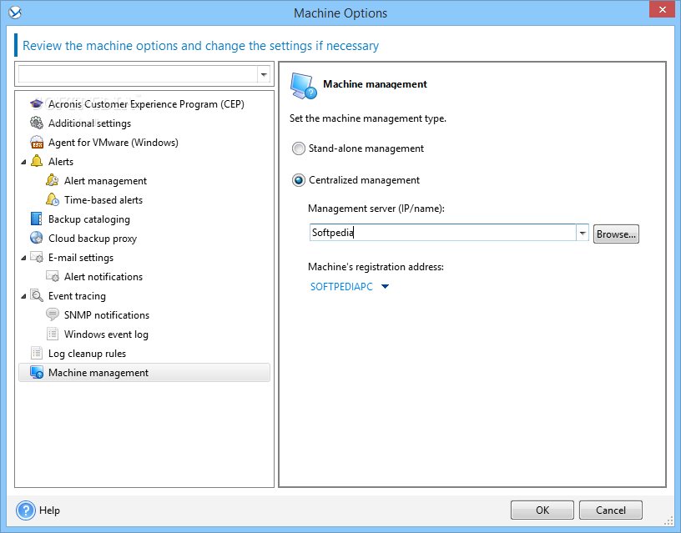Click the Cloud backup proxy globe icon
This screenshot has height=533, width=681.
point(37,238)
